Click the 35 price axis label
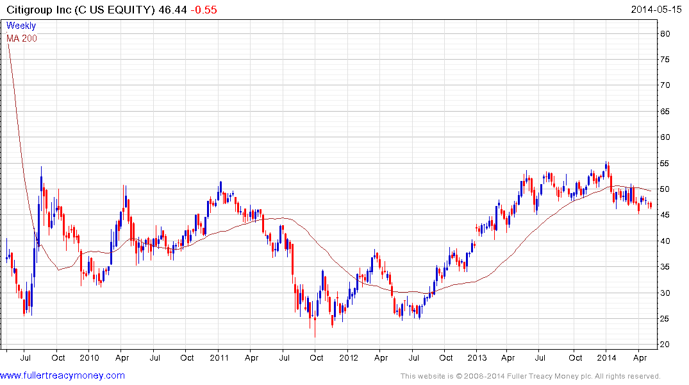Screen dimensions: 689x385 (665, 267)
